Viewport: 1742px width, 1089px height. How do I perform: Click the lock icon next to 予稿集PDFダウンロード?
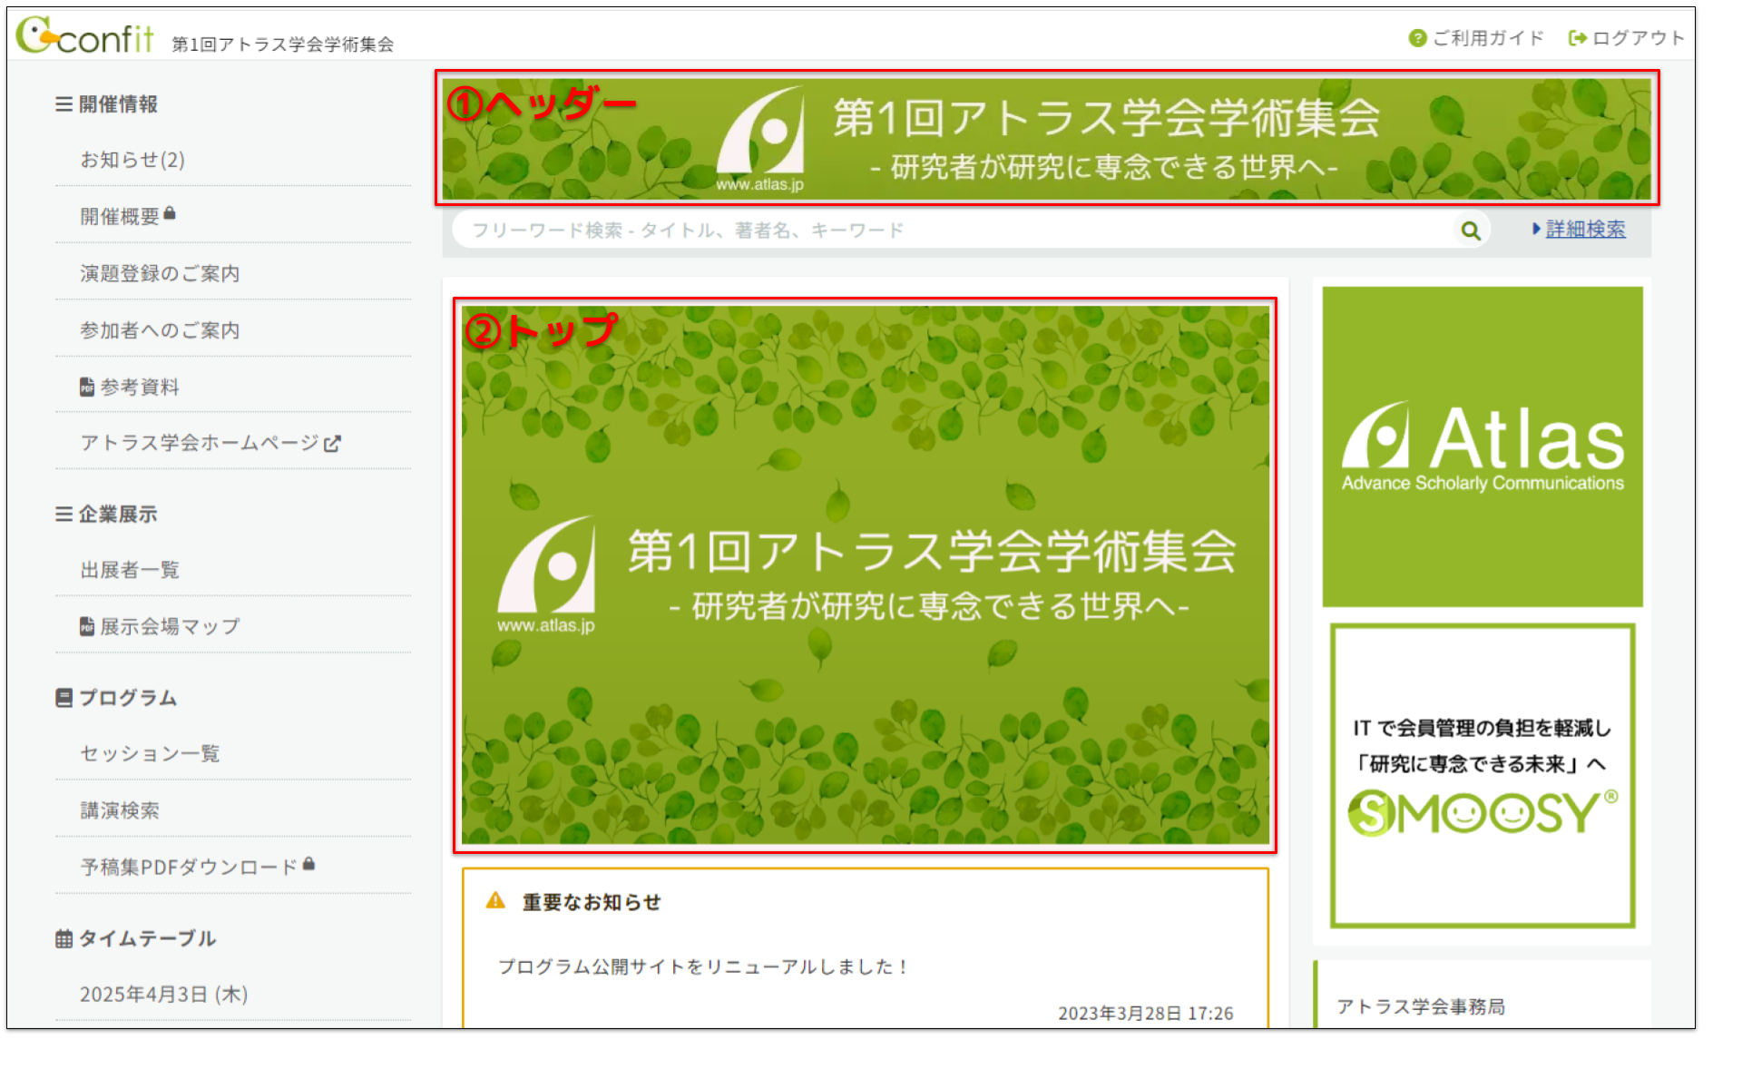(309, 863)
